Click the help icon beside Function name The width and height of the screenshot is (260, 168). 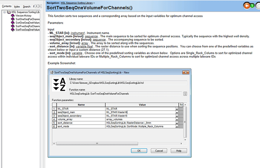185,93
